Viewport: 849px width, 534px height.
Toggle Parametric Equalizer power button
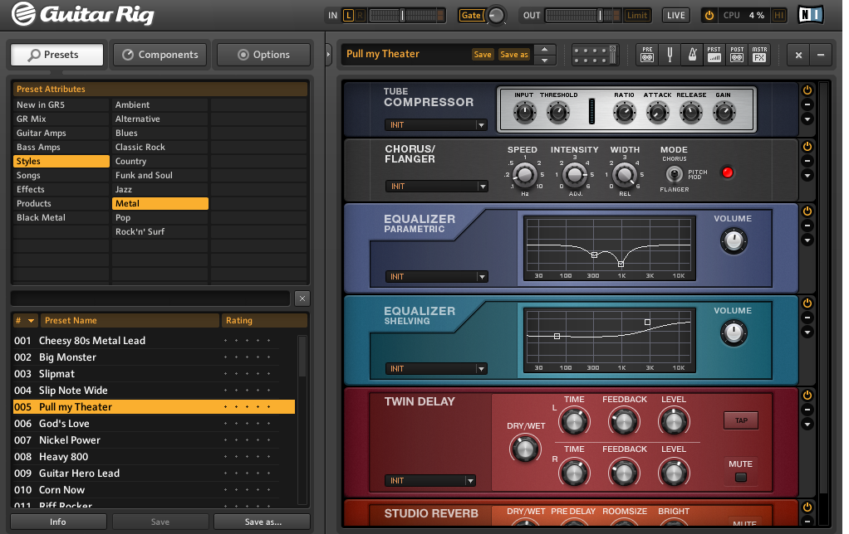(807, 211)
